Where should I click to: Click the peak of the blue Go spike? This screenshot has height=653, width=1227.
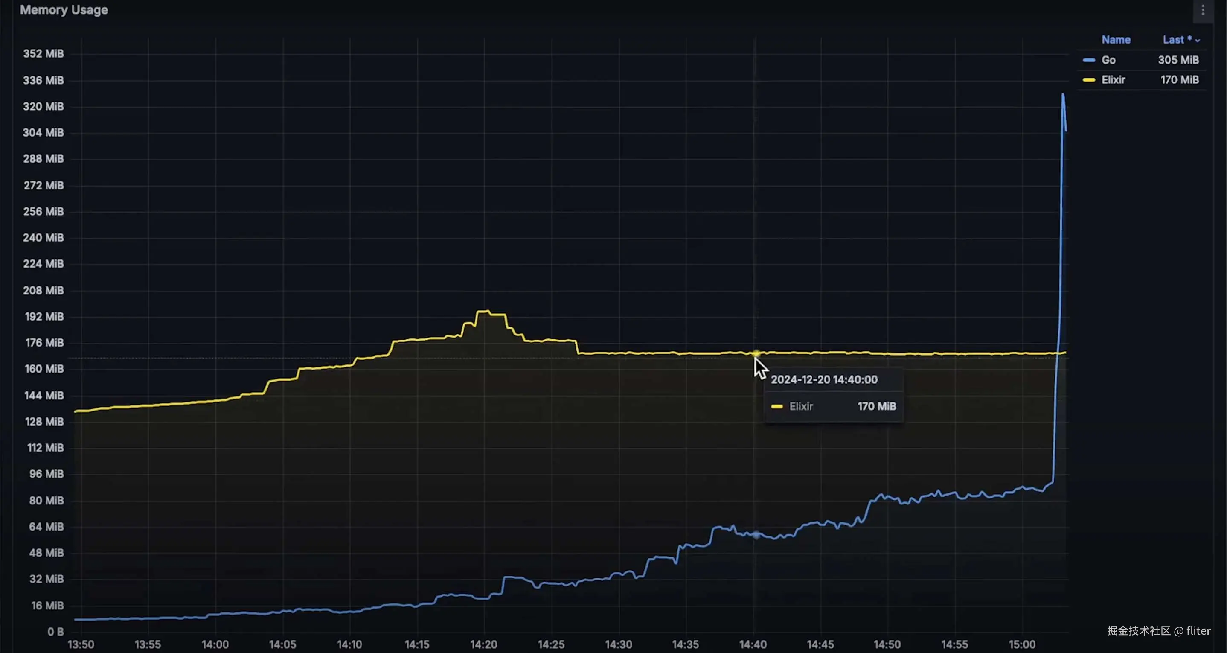[x=1063, y=95]
